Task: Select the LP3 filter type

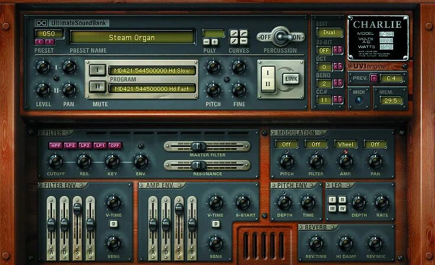Action: click(x=70, y=145)
